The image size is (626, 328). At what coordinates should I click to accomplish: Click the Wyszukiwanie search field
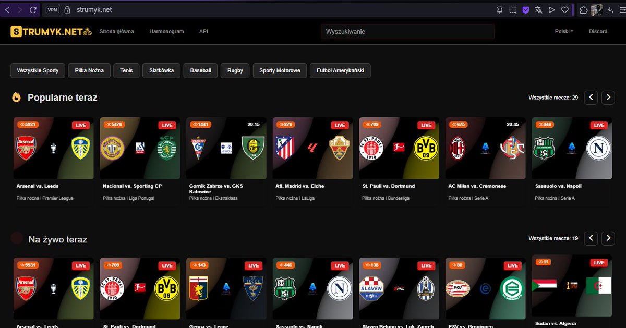click(x=407, y=31)
